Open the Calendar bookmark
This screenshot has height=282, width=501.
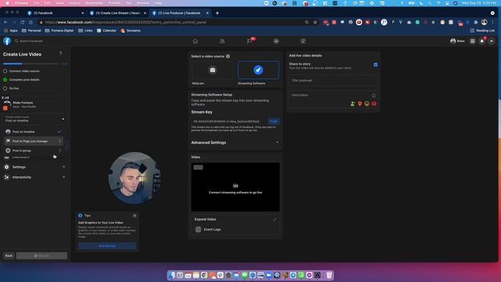(x=106, y=31)
